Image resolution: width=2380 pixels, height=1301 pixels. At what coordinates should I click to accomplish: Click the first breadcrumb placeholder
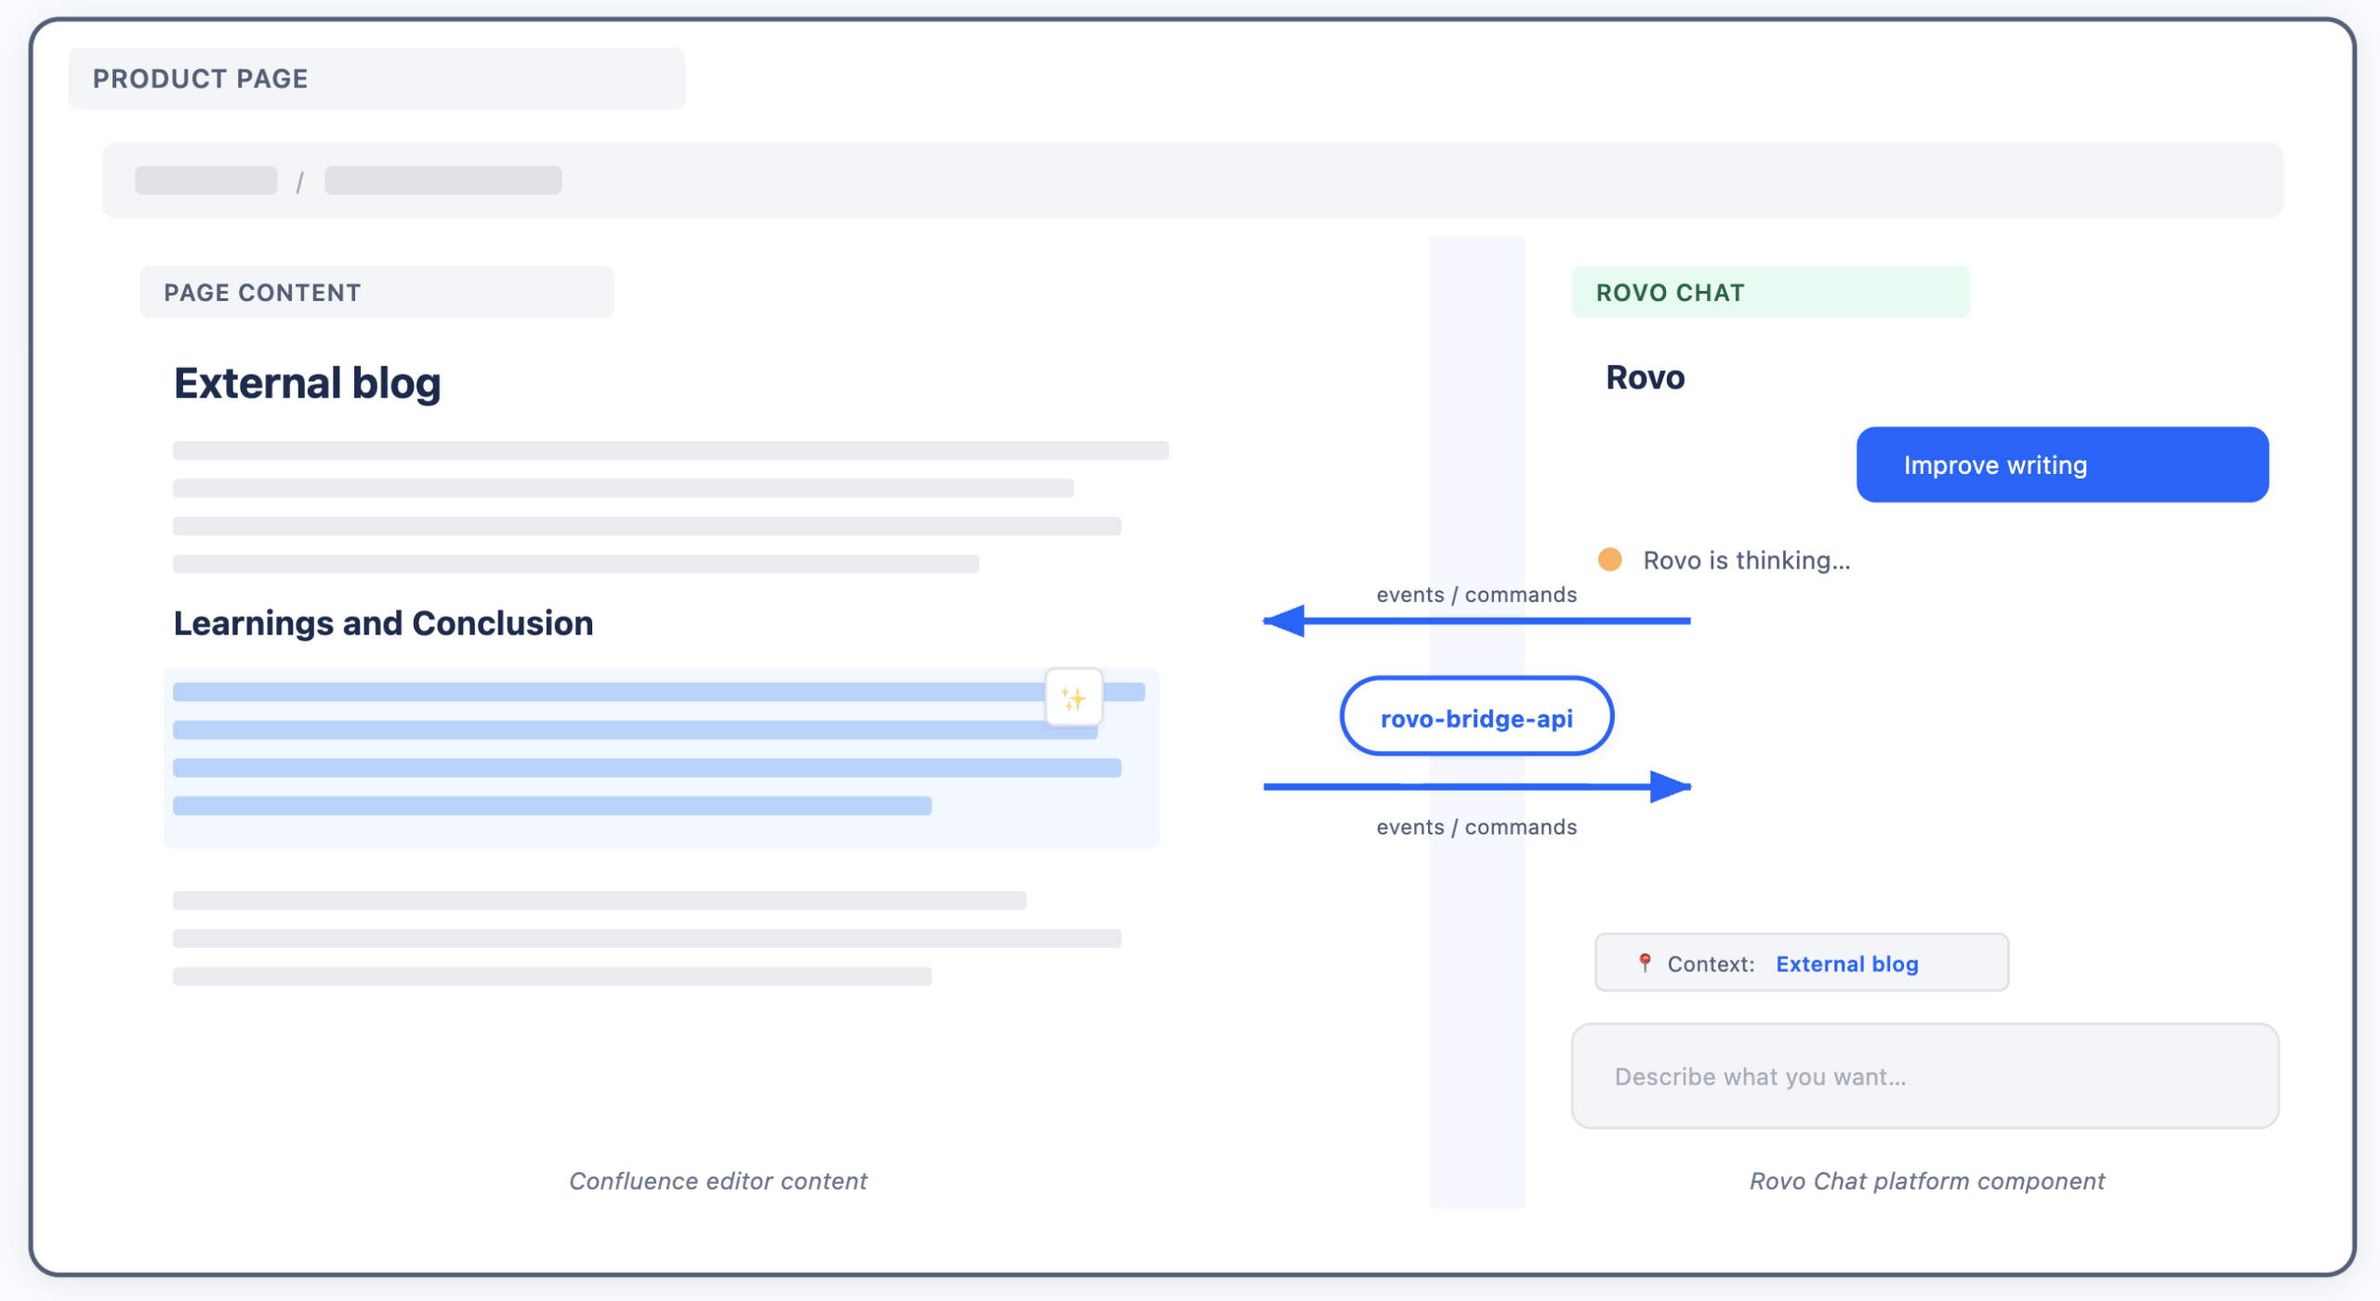point(205,180)
